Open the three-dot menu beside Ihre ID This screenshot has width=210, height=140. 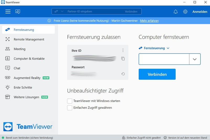(123, 50)
